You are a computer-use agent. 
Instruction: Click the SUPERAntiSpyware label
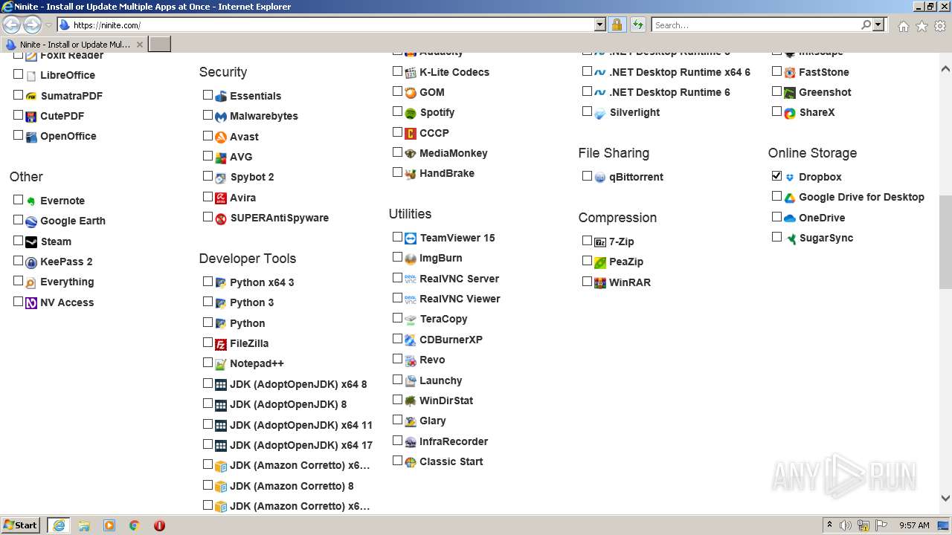point(279,218)
